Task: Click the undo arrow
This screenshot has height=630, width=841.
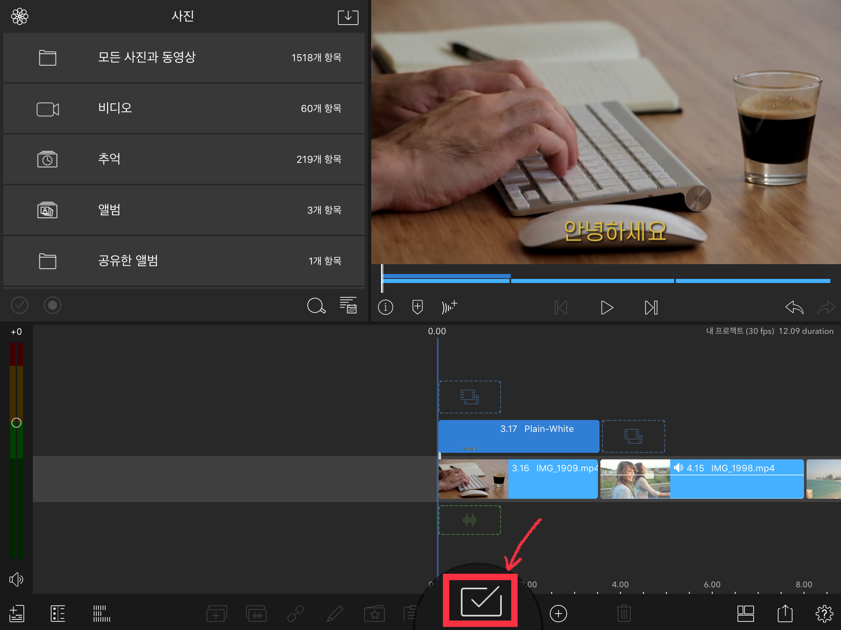Action: coord(794,307)
